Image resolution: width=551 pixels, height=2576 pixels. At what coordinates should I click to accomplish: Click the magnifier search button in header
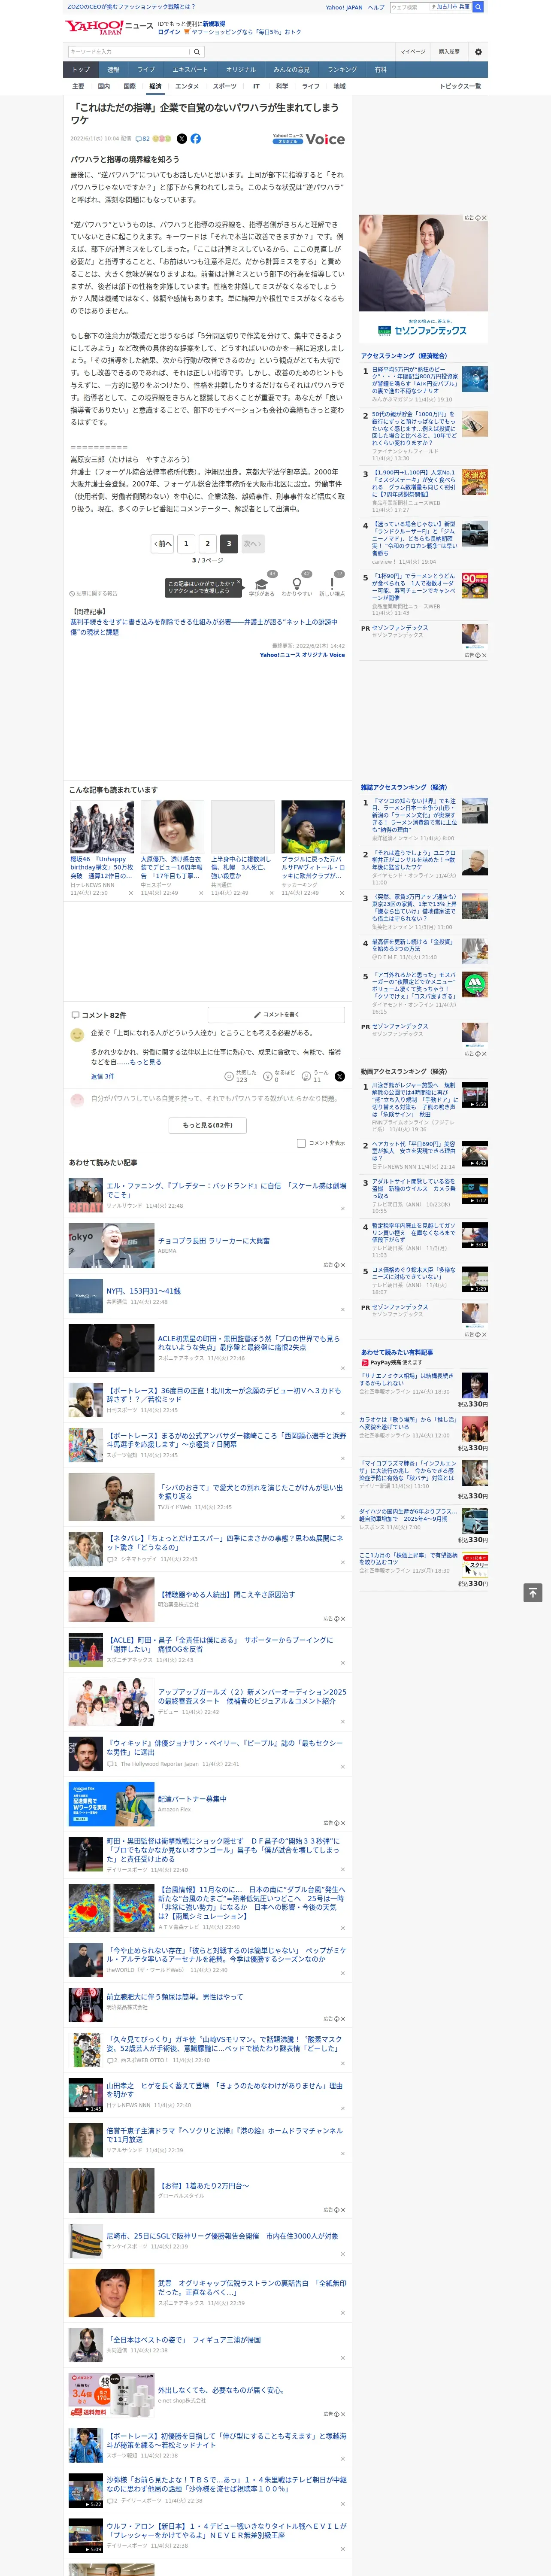coord(197,51)
